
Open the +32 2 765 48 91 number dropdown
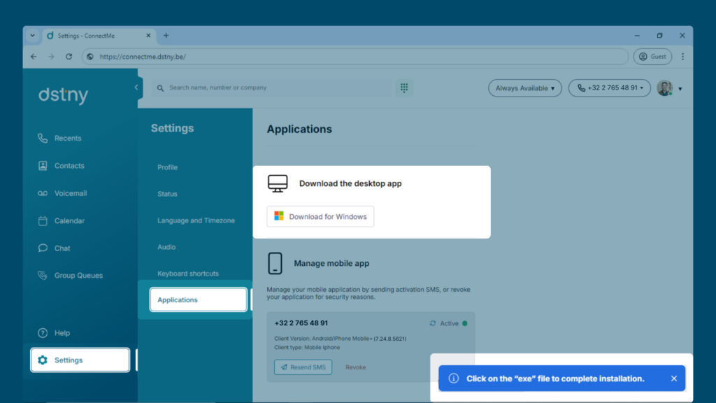click(610, 87)
